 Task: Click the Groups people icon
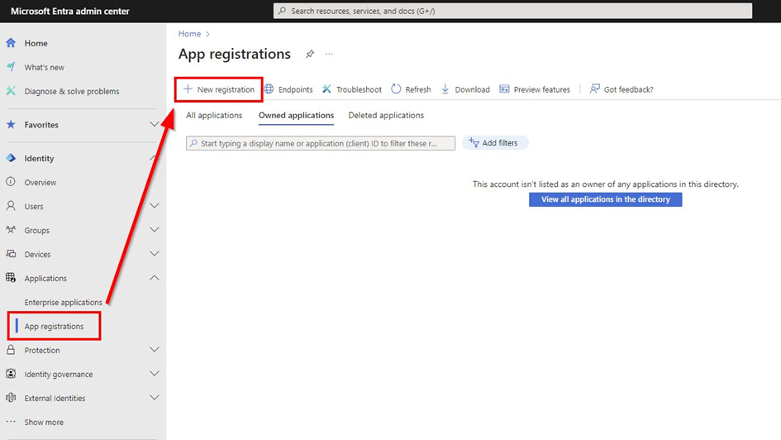pyautogui.click(x=11, y=230)
